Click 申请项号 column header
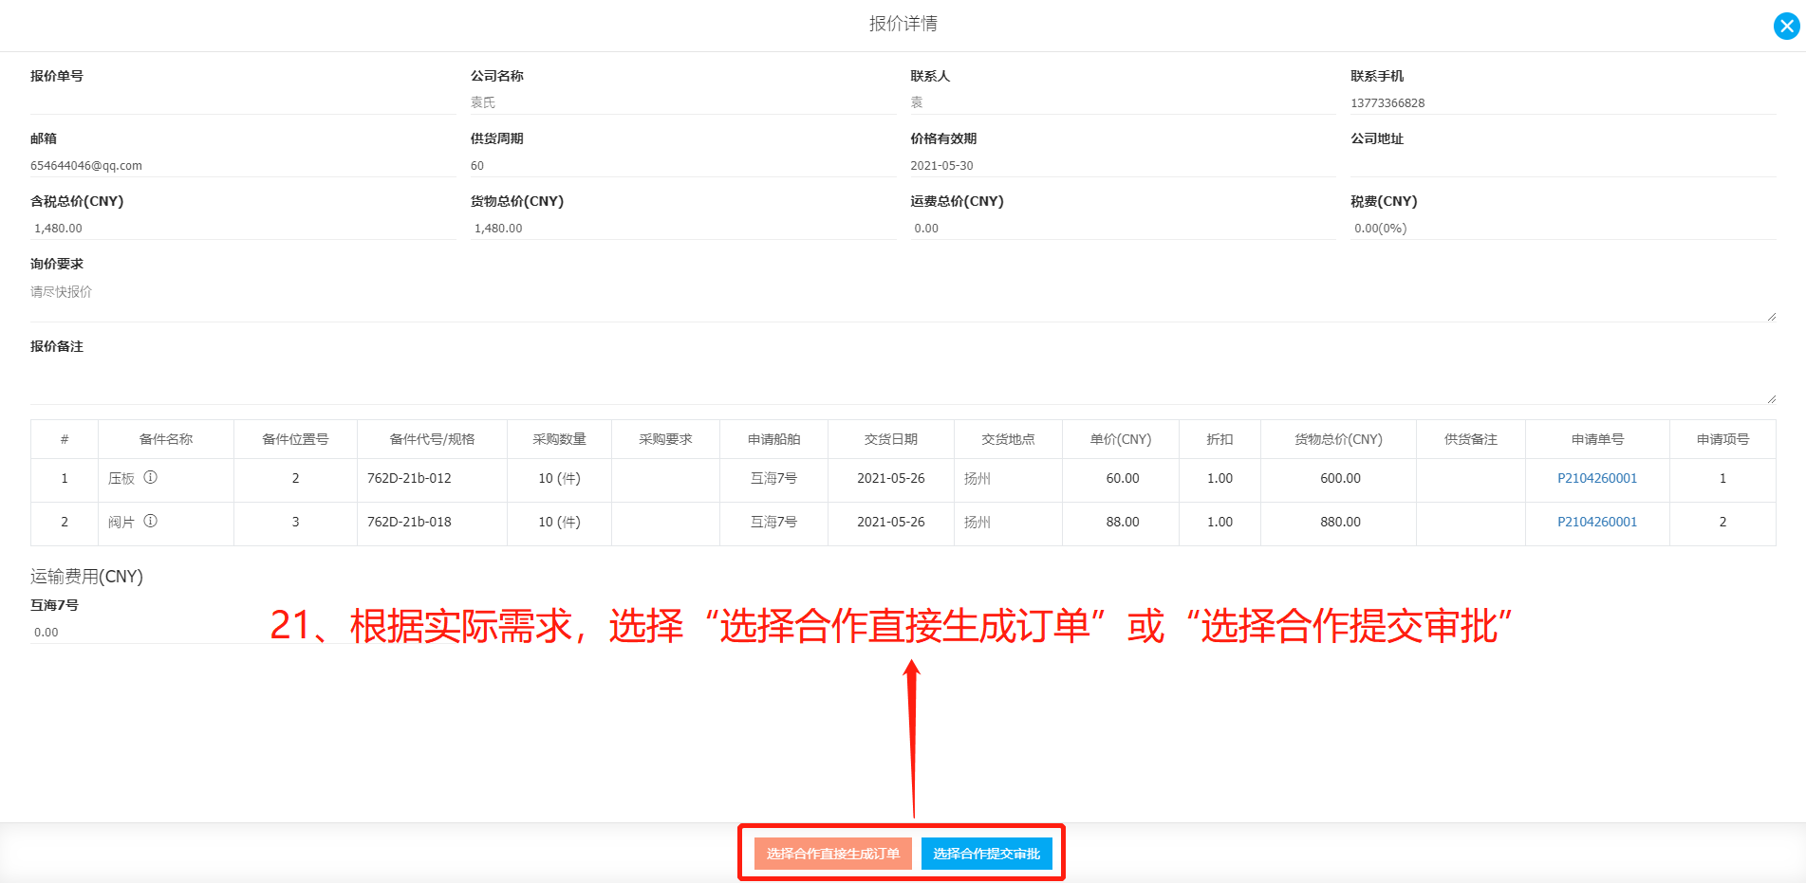 pyautogui.click(x=1722, y=439)
